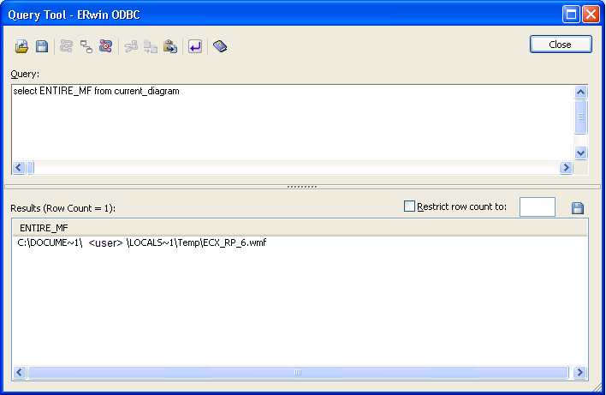Select the ECX_RP_6.wmf result row
Viewport: 606px width, 395px height.
(300, 243)
